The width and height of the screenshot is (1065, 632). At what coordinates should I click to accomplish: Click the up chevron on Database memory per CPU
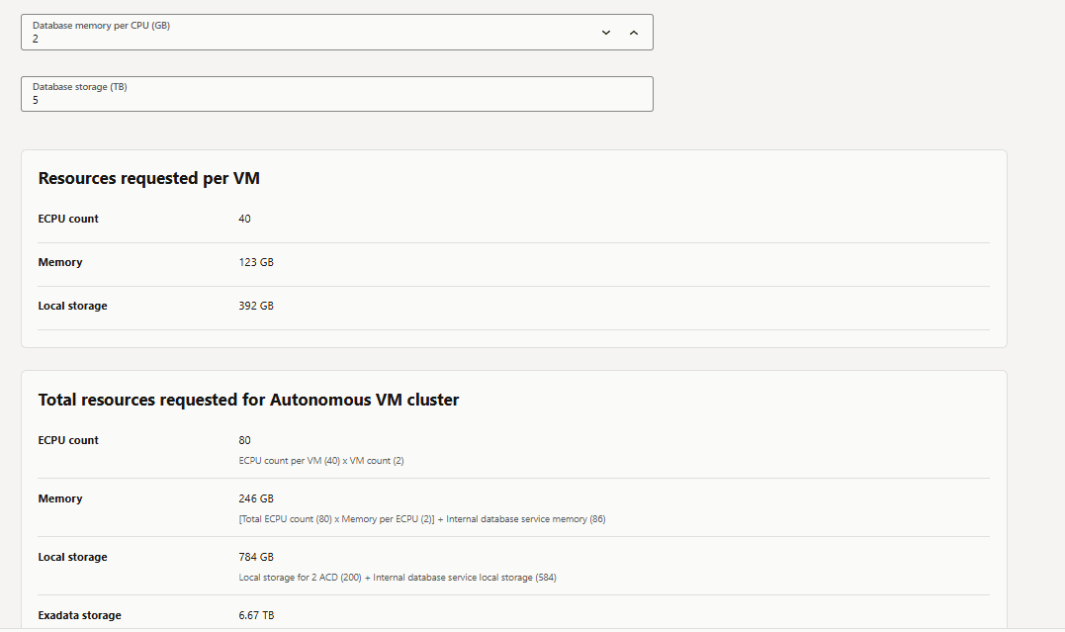coord(634,32)
